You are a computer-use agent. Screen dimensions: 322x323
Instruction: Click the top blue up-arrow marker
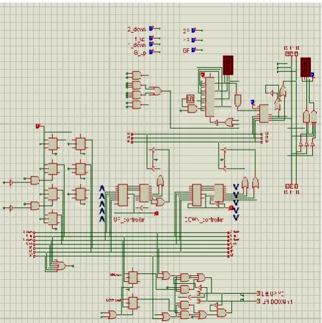pos(102,188)
